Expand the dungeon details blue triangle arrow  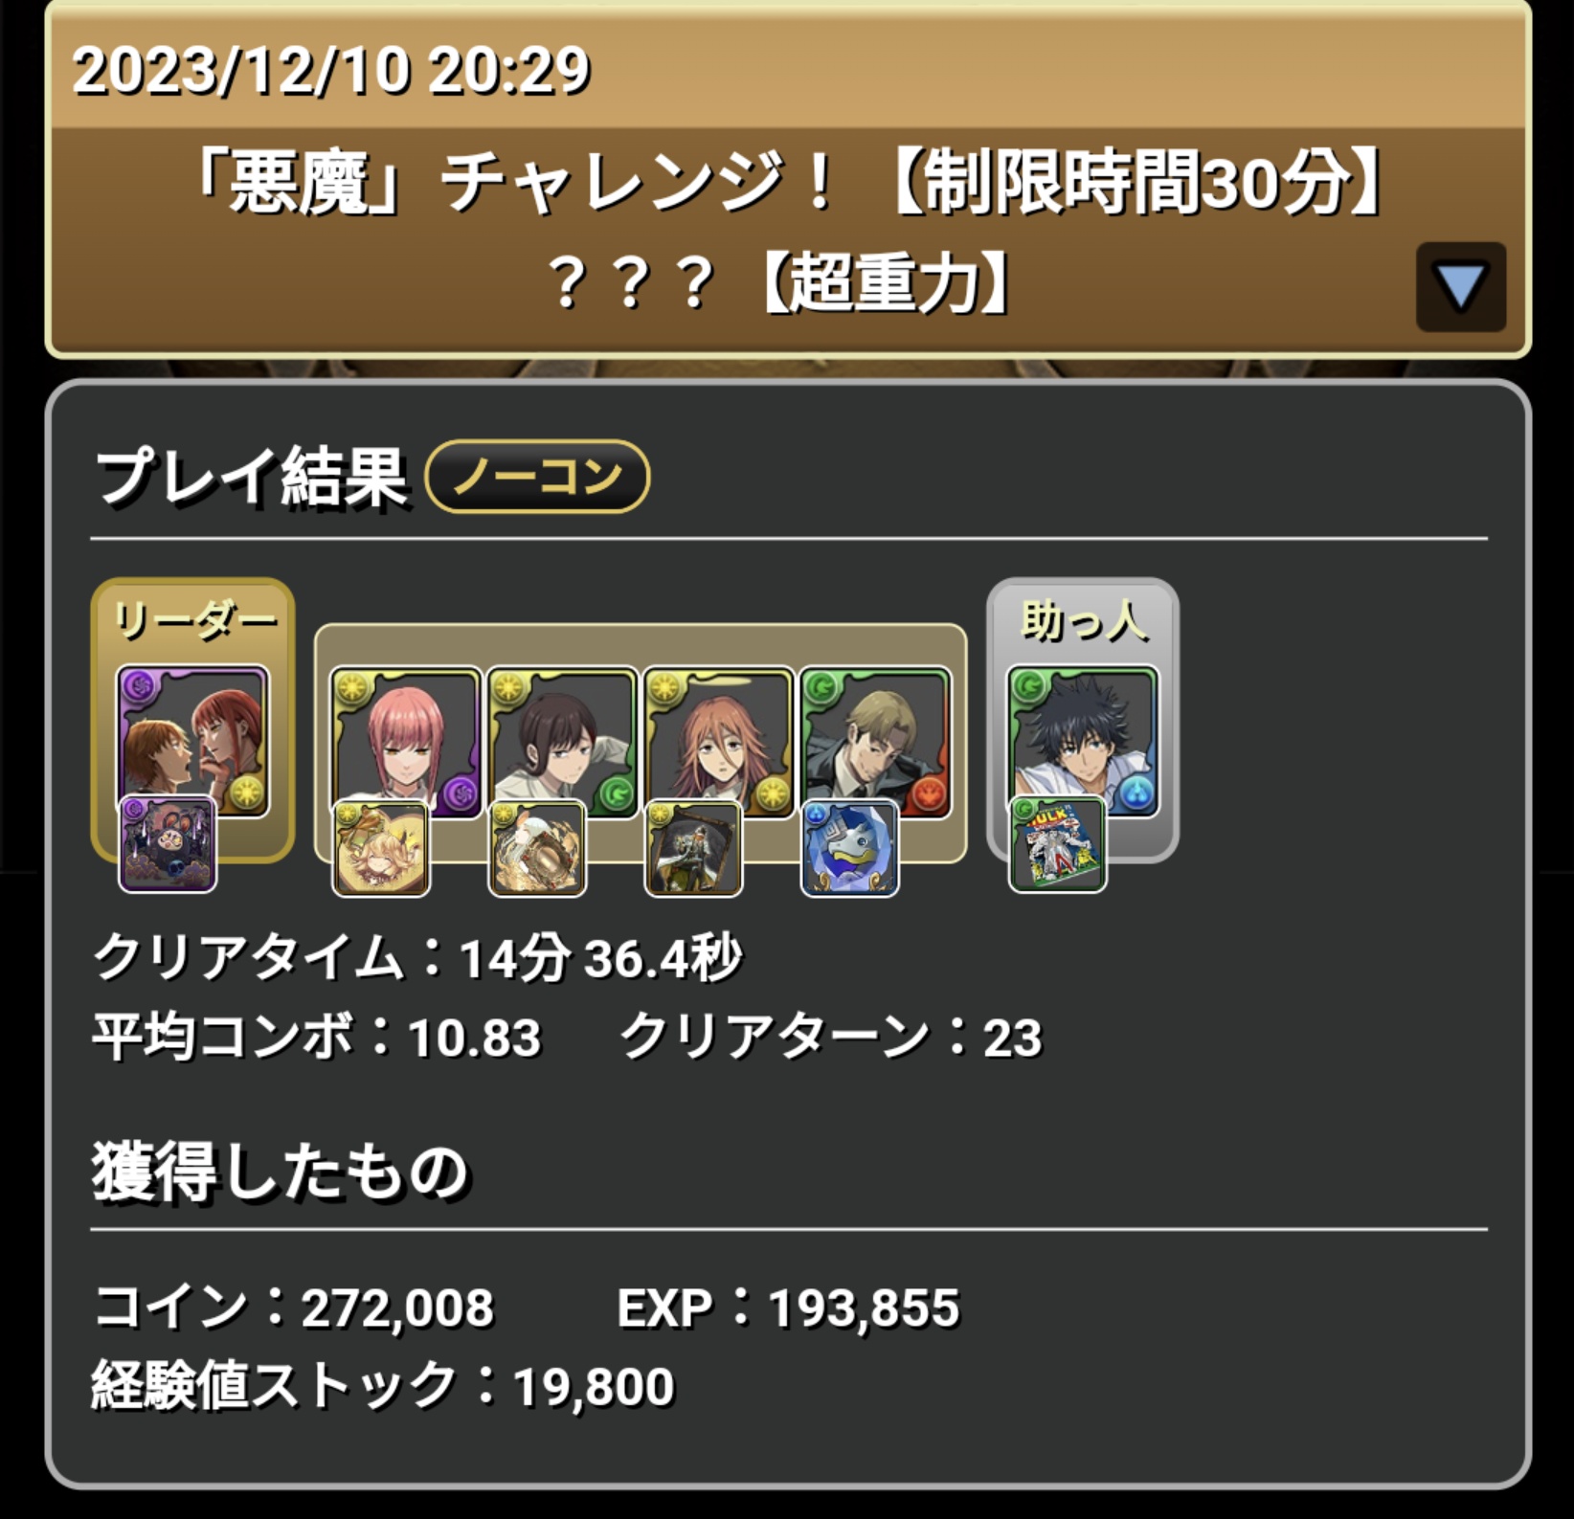click(x=1460, y=286)
